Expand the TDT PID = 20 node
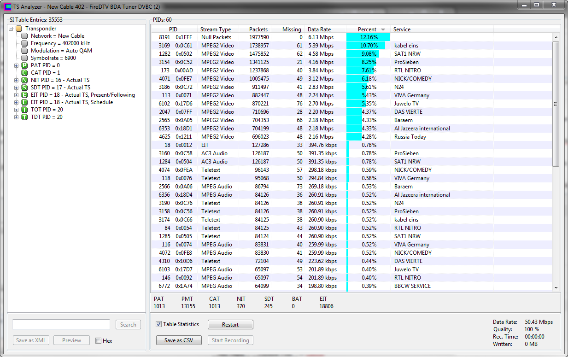The width and height of the screenshot is (568, 357). (x=17, y=117)
